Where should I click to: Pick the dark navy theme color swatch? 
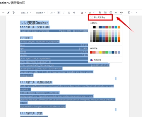tap(100, 27)
